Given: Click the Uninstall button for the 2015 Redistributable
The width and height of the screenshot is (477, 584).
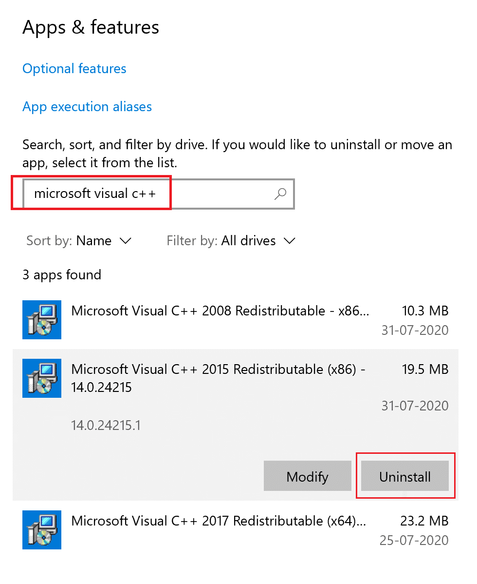Looking at the screenshot, I should click(x=405, y=476).
